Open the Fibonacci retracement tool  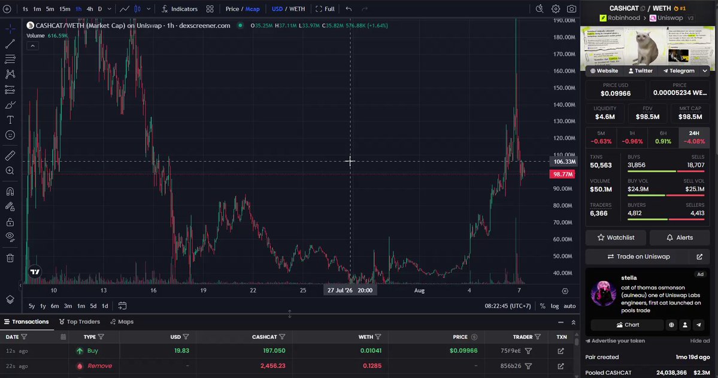[10, 59]
